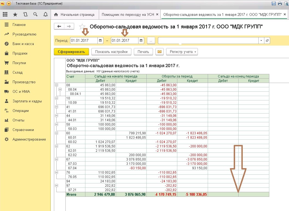The height and width of the screenshot is (211, 289).
Task: Click the Сформировать button
Action: [x=71, y=52]
